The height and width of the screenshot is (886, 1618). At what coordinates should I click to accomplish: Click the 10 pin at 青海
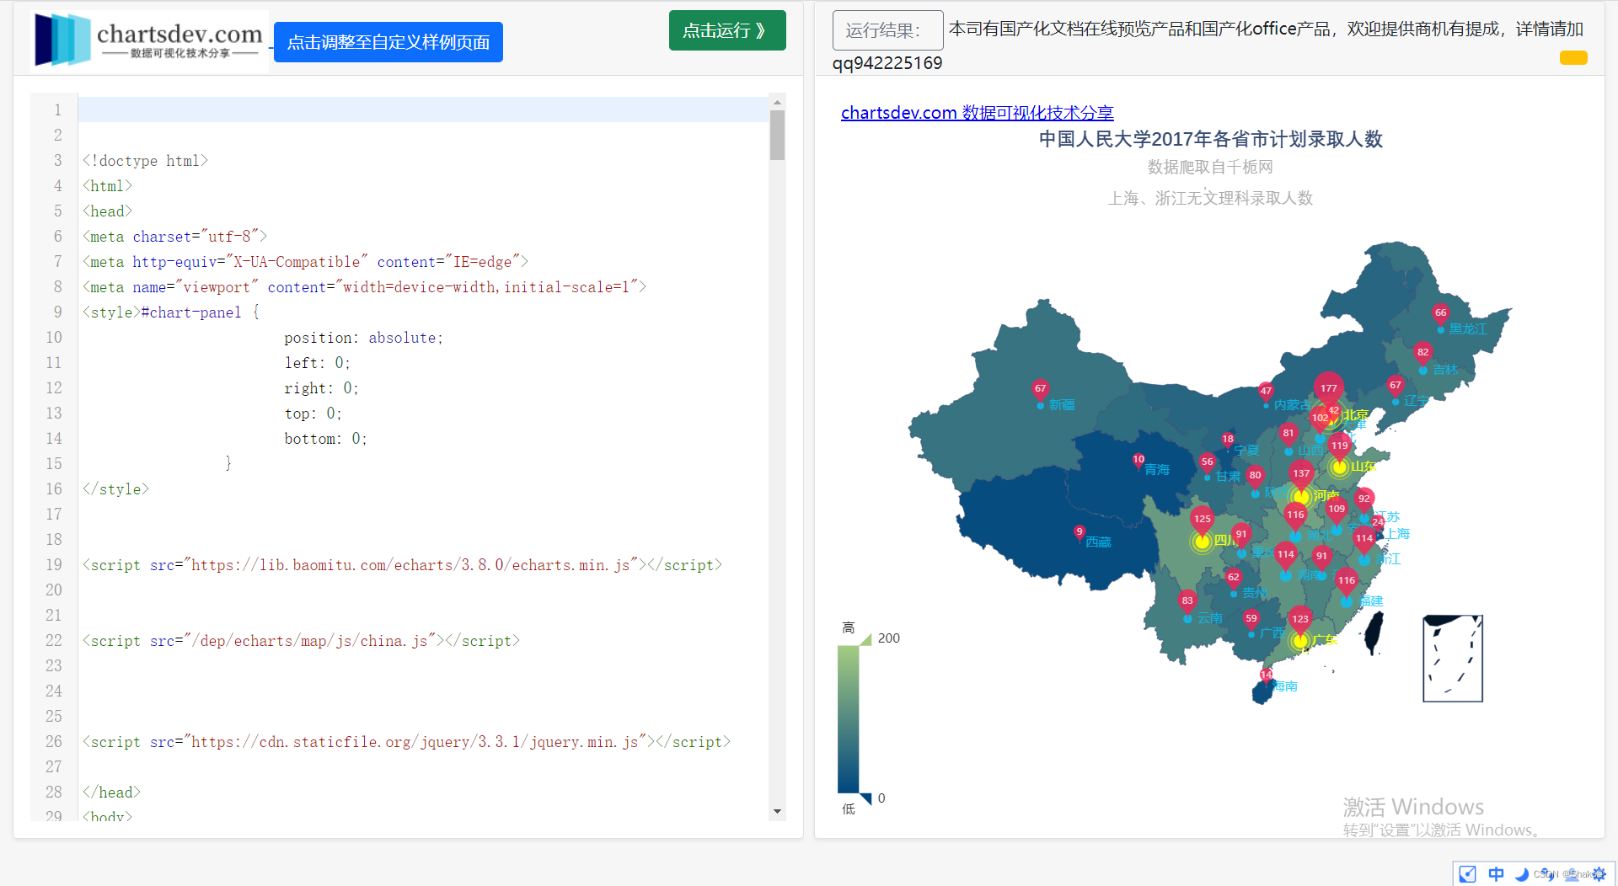(x=1138, y=460)
